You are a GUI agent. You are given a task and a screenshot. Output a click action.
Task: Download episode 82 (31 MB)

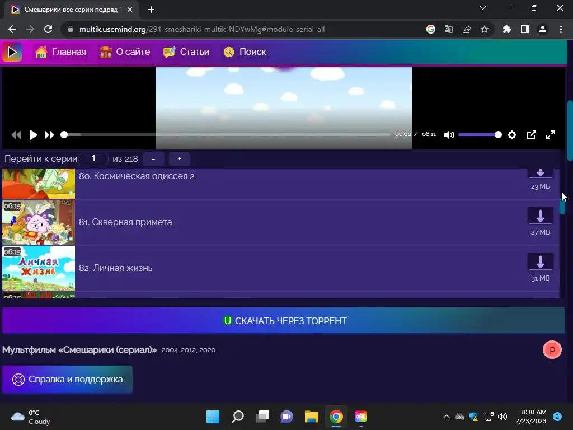541,262
